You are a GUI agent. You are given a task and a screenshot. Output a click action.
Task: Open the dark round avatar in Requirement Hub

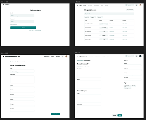click(140, 56)
